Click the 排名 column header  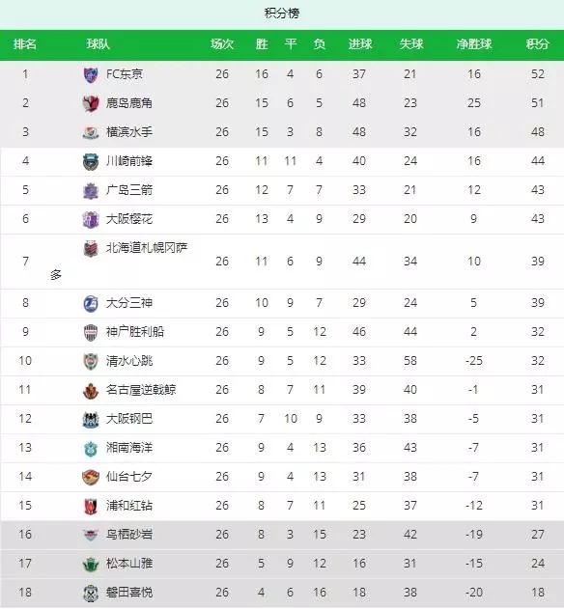[x=25, y=43]
